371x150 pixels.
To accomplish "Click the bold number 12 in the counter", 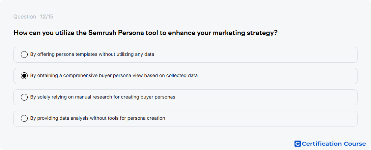I will click(43, 17).
